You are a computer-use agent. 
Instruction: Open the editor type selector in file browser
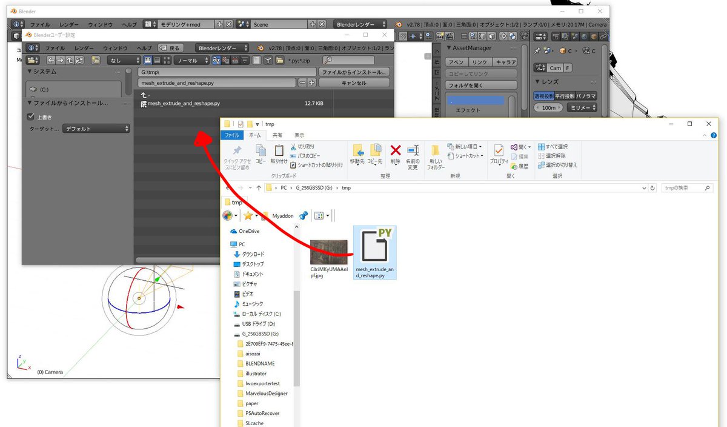33,60
